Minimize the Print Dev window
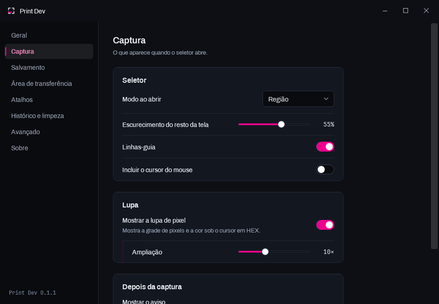 [385, 11]
